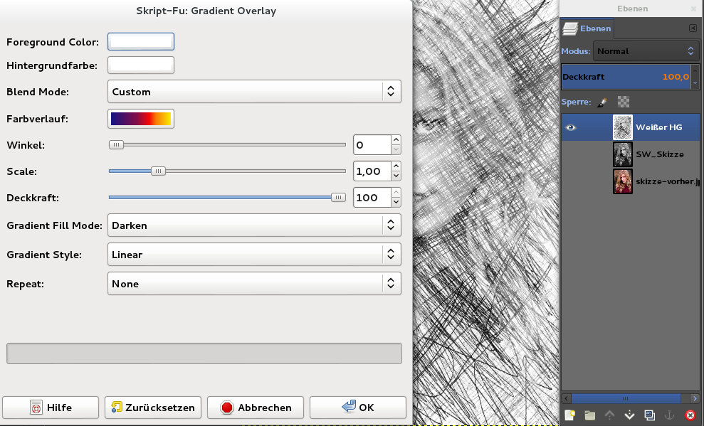Click the Scale value field
The image size is (704, 426).
[372, 171]
